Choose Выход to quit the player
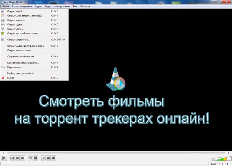 [x=34, y=78]
